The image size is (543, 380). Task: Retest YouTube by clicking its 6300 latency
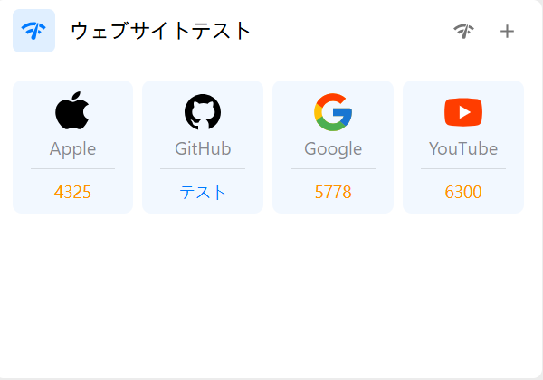(x=463, y=192)
